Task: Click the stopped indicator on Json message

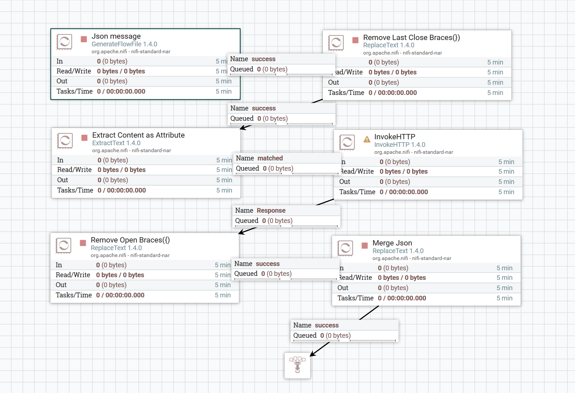Action: click(x=83, y=40)
